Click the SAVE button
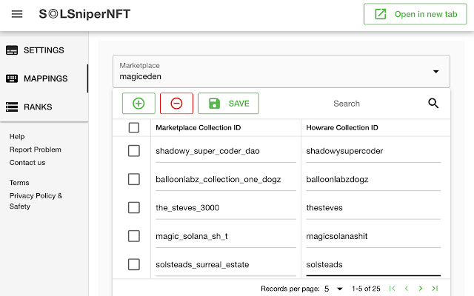 pos(229,104)
